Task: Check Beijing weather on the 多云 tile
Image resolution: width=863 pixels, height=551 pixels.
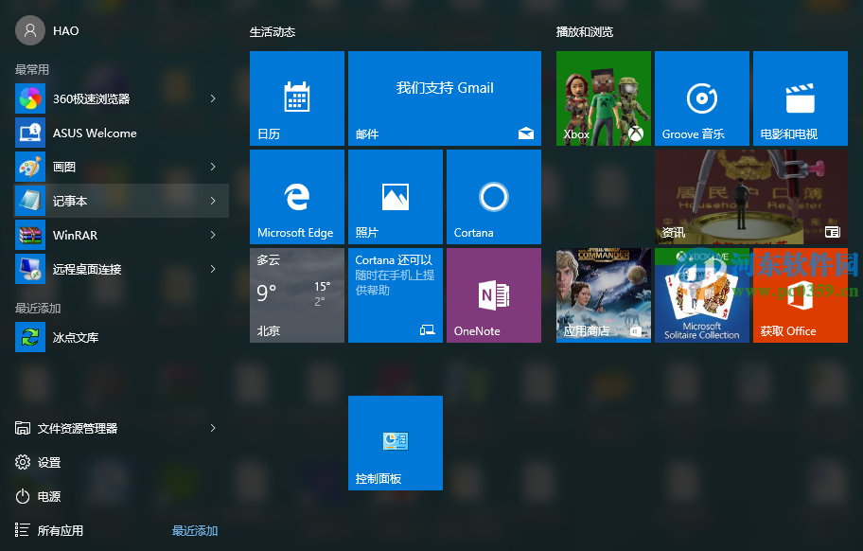Action: click(x=296, y=294)
